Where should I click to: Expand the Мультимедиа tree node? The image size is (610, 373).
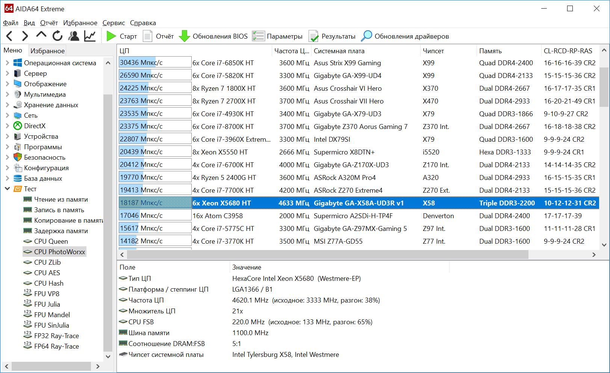[x=7, y=94]
